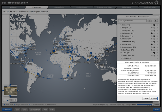Remove Seoul (KR) stop number 1
Screen dimensions: 162x112
point(157,25)
